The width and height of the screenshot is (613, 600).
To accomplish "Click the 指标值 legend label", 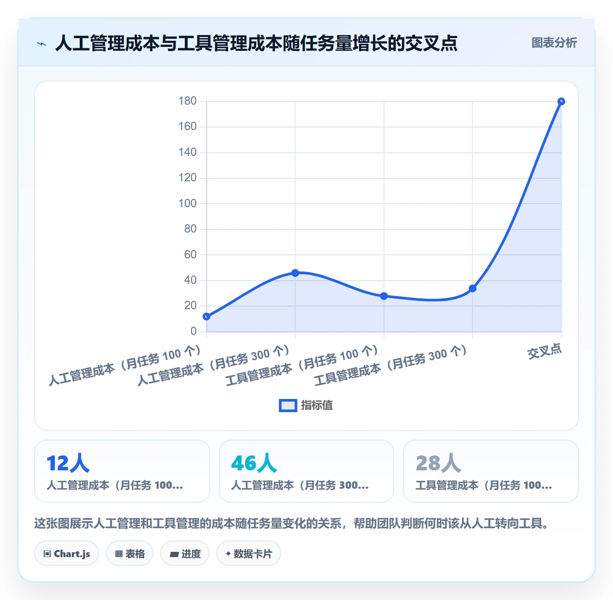I will (x=317, y=406).
